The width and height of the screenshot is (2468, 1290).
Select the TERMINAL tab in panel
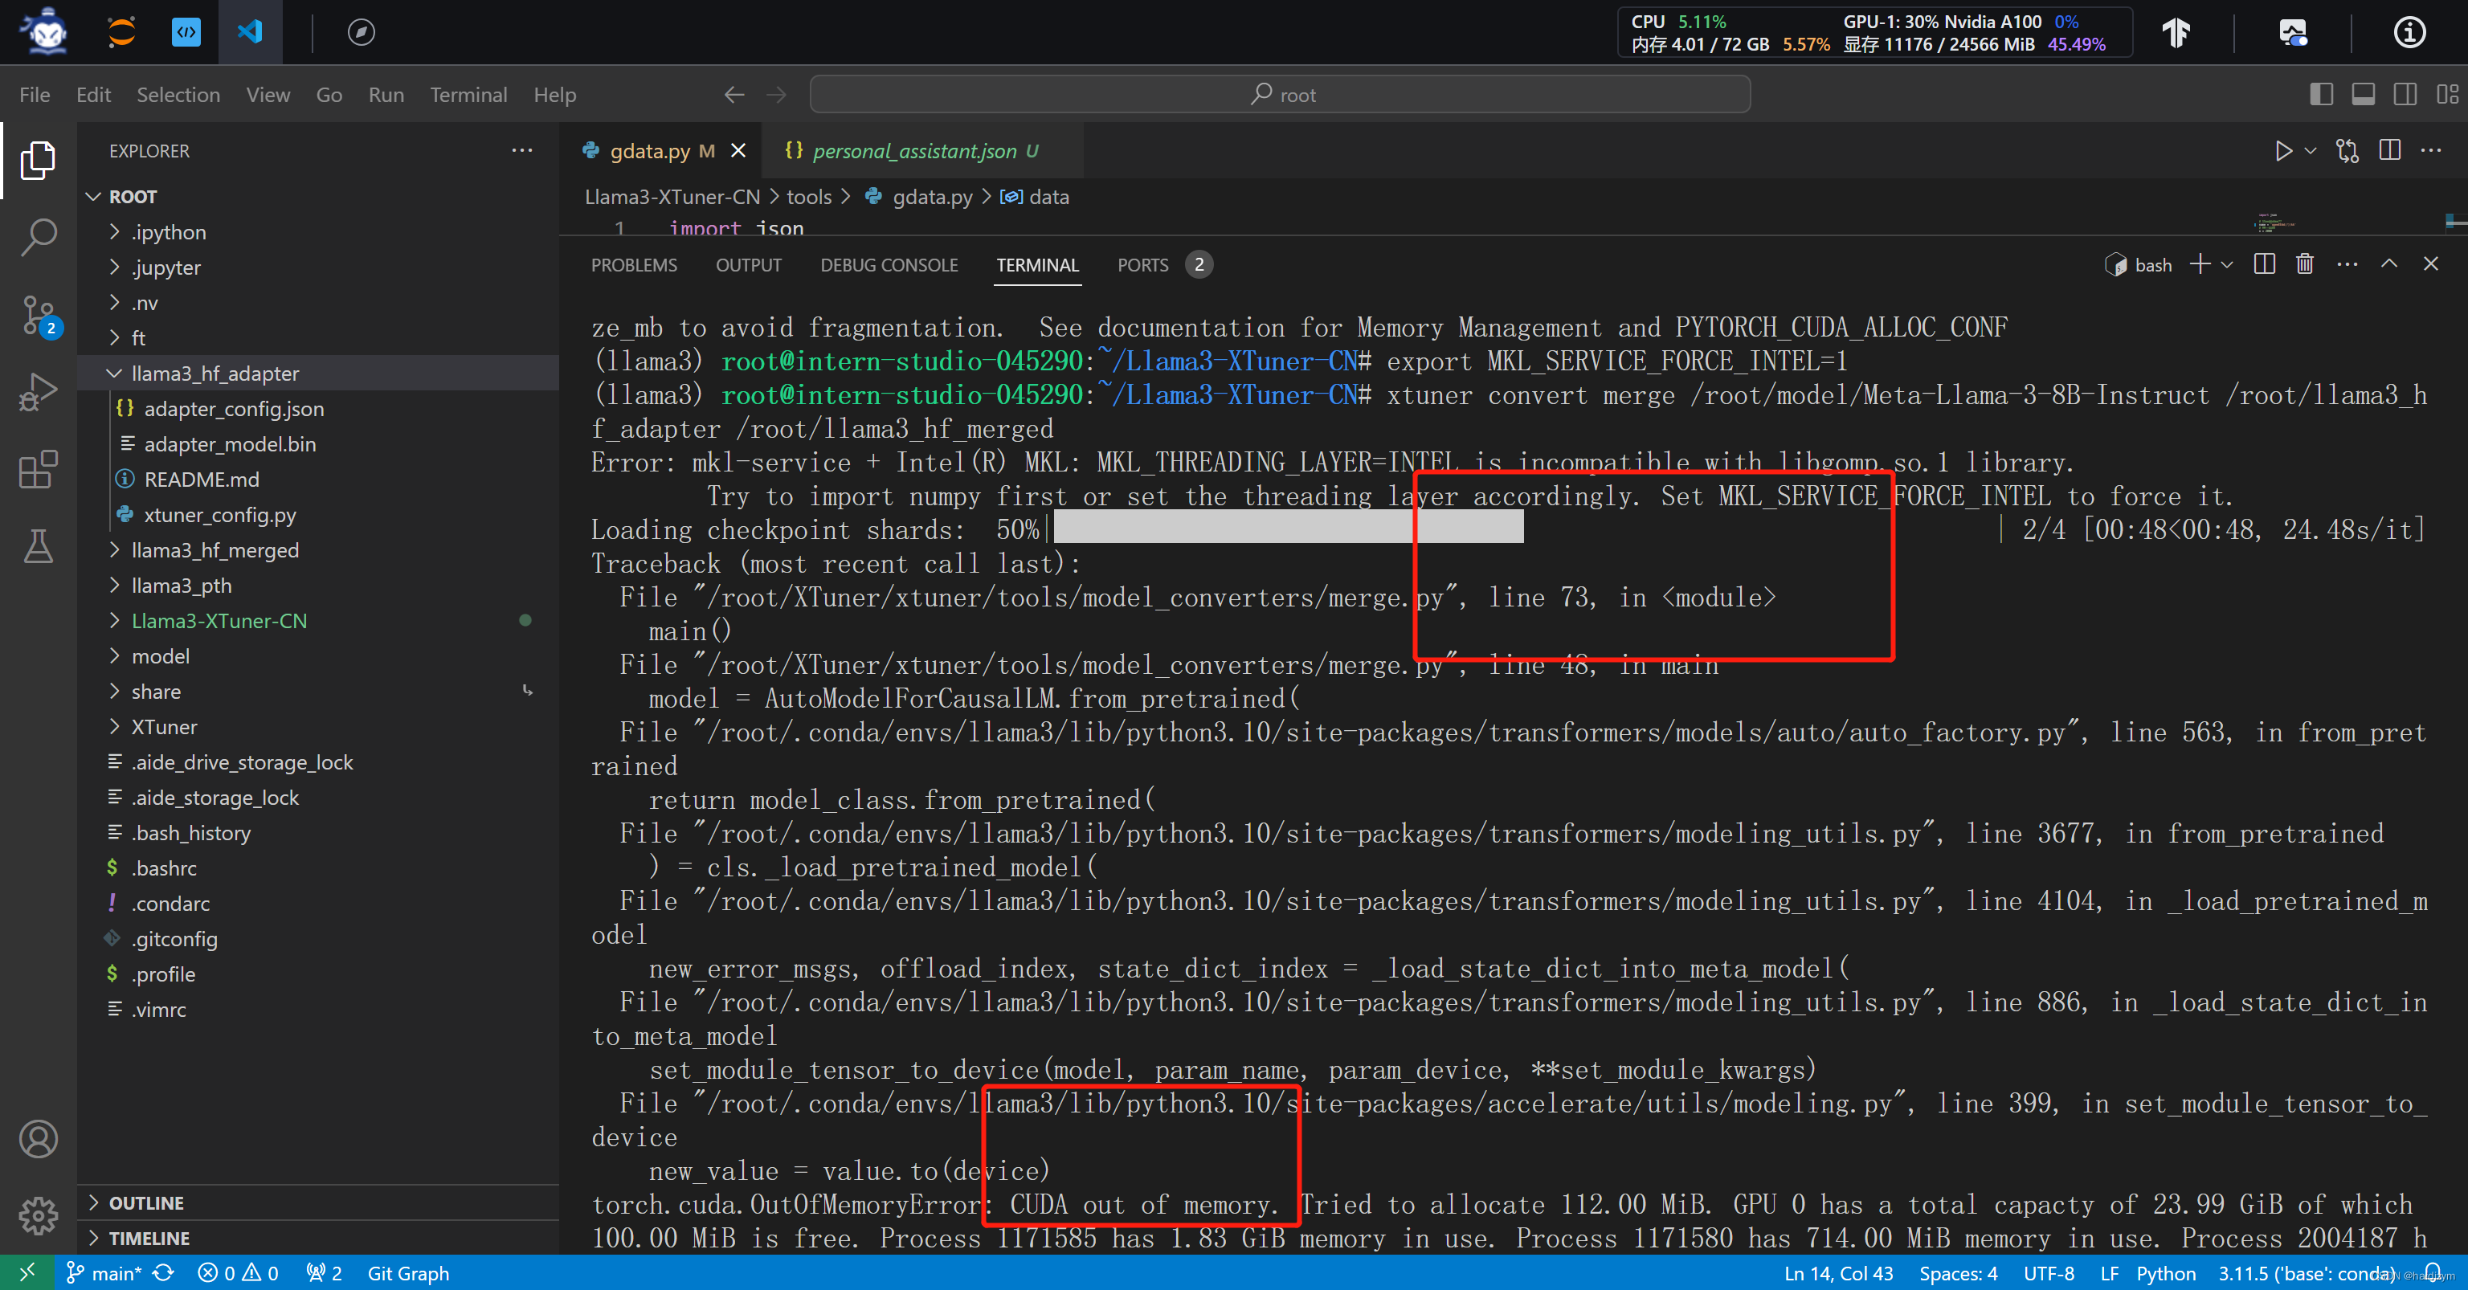(1036, 264)
